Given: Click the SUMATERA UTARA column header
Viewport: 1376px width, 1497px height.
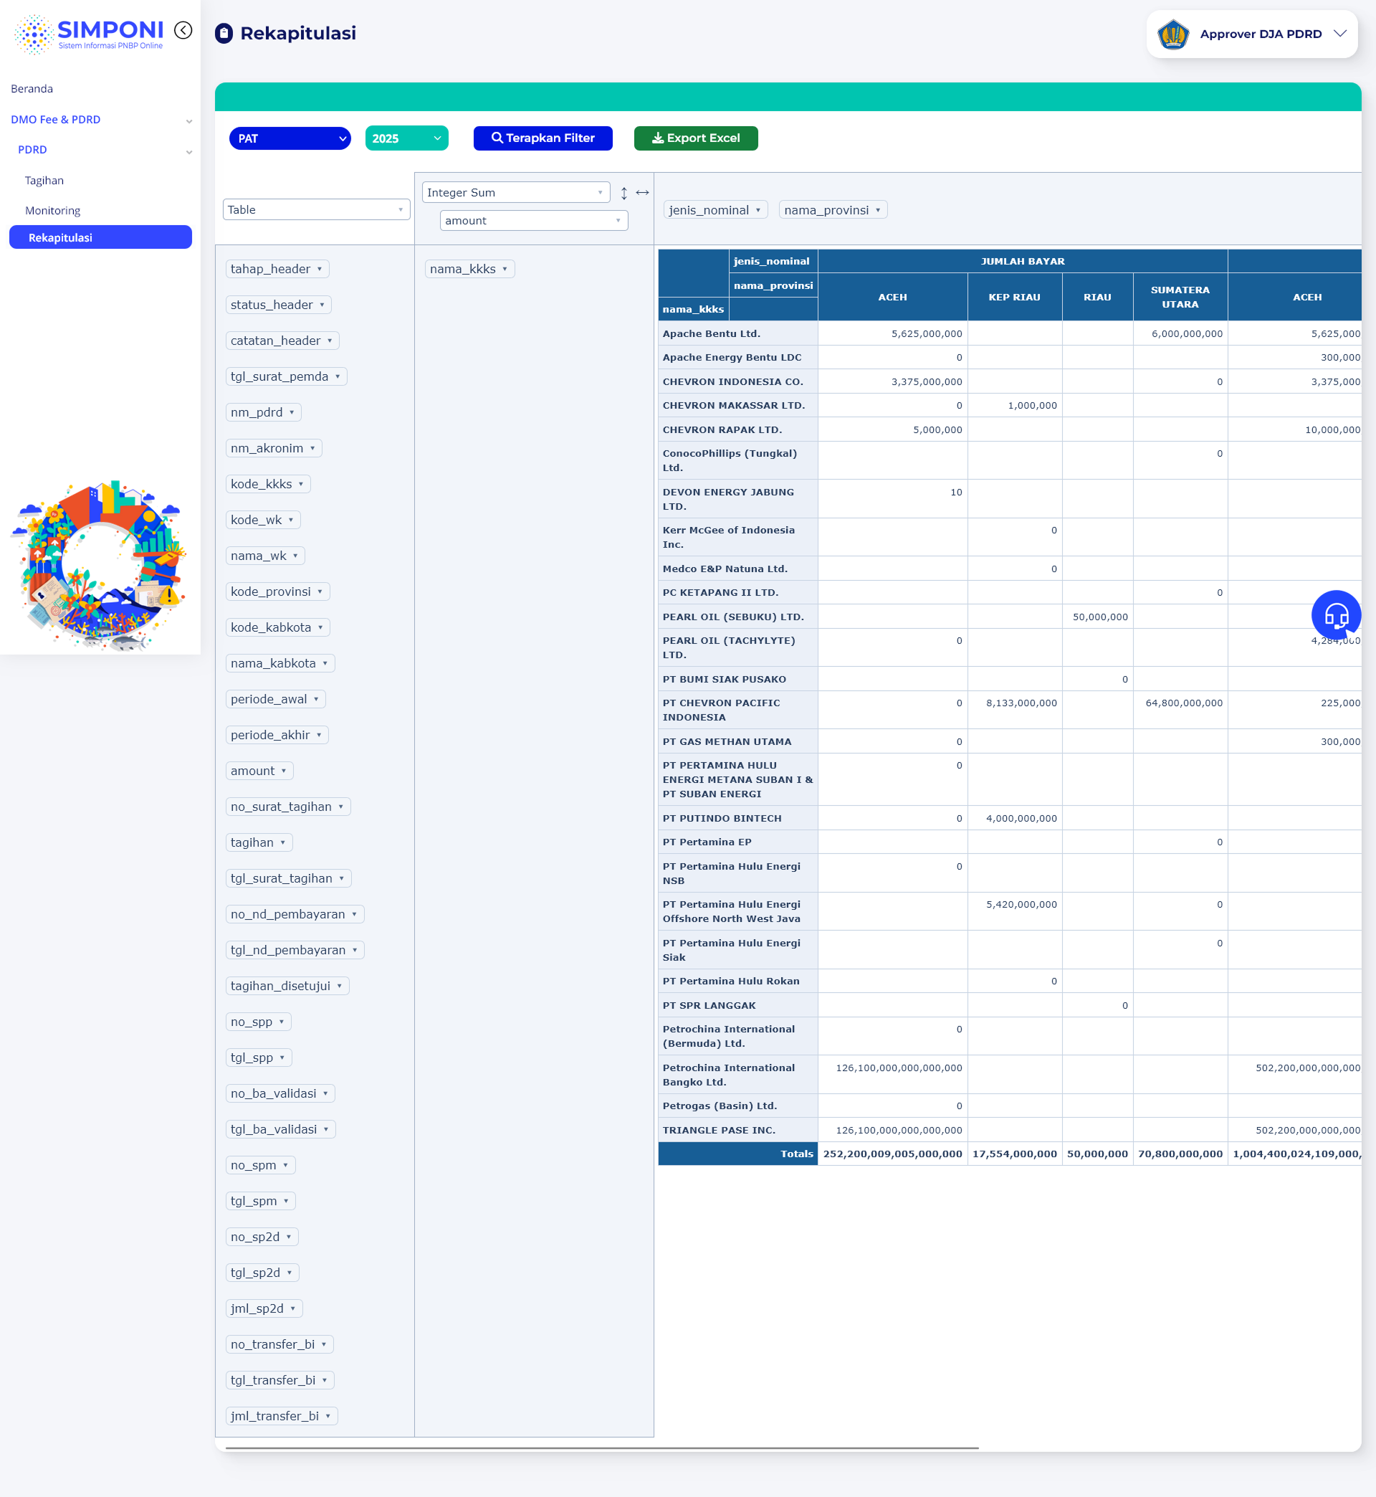Looking at the screenshot, I should click(x=1180, y=297).
